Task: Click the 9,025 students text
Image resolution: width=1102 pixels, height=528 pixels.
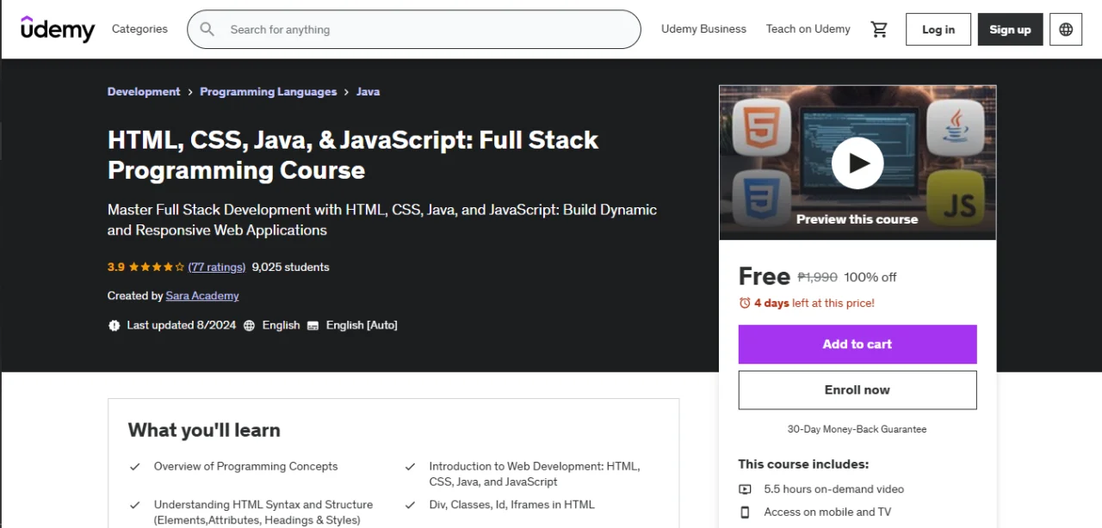Action: [291, 267]
